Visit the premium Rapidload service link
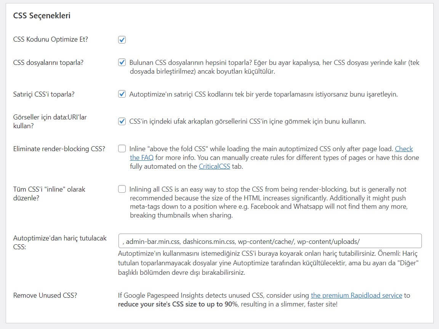Image resolution: width=439 pixels, height=329 pixels. click(x=356, y=295)
